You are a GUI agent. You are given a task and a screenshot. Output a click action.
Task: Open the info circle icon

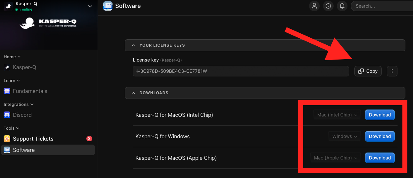coord(328,6)
